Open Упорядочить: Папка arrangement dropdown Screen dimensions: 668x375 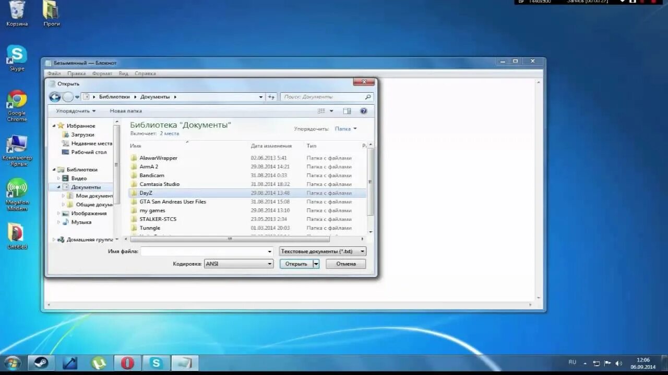coord(346,129)
